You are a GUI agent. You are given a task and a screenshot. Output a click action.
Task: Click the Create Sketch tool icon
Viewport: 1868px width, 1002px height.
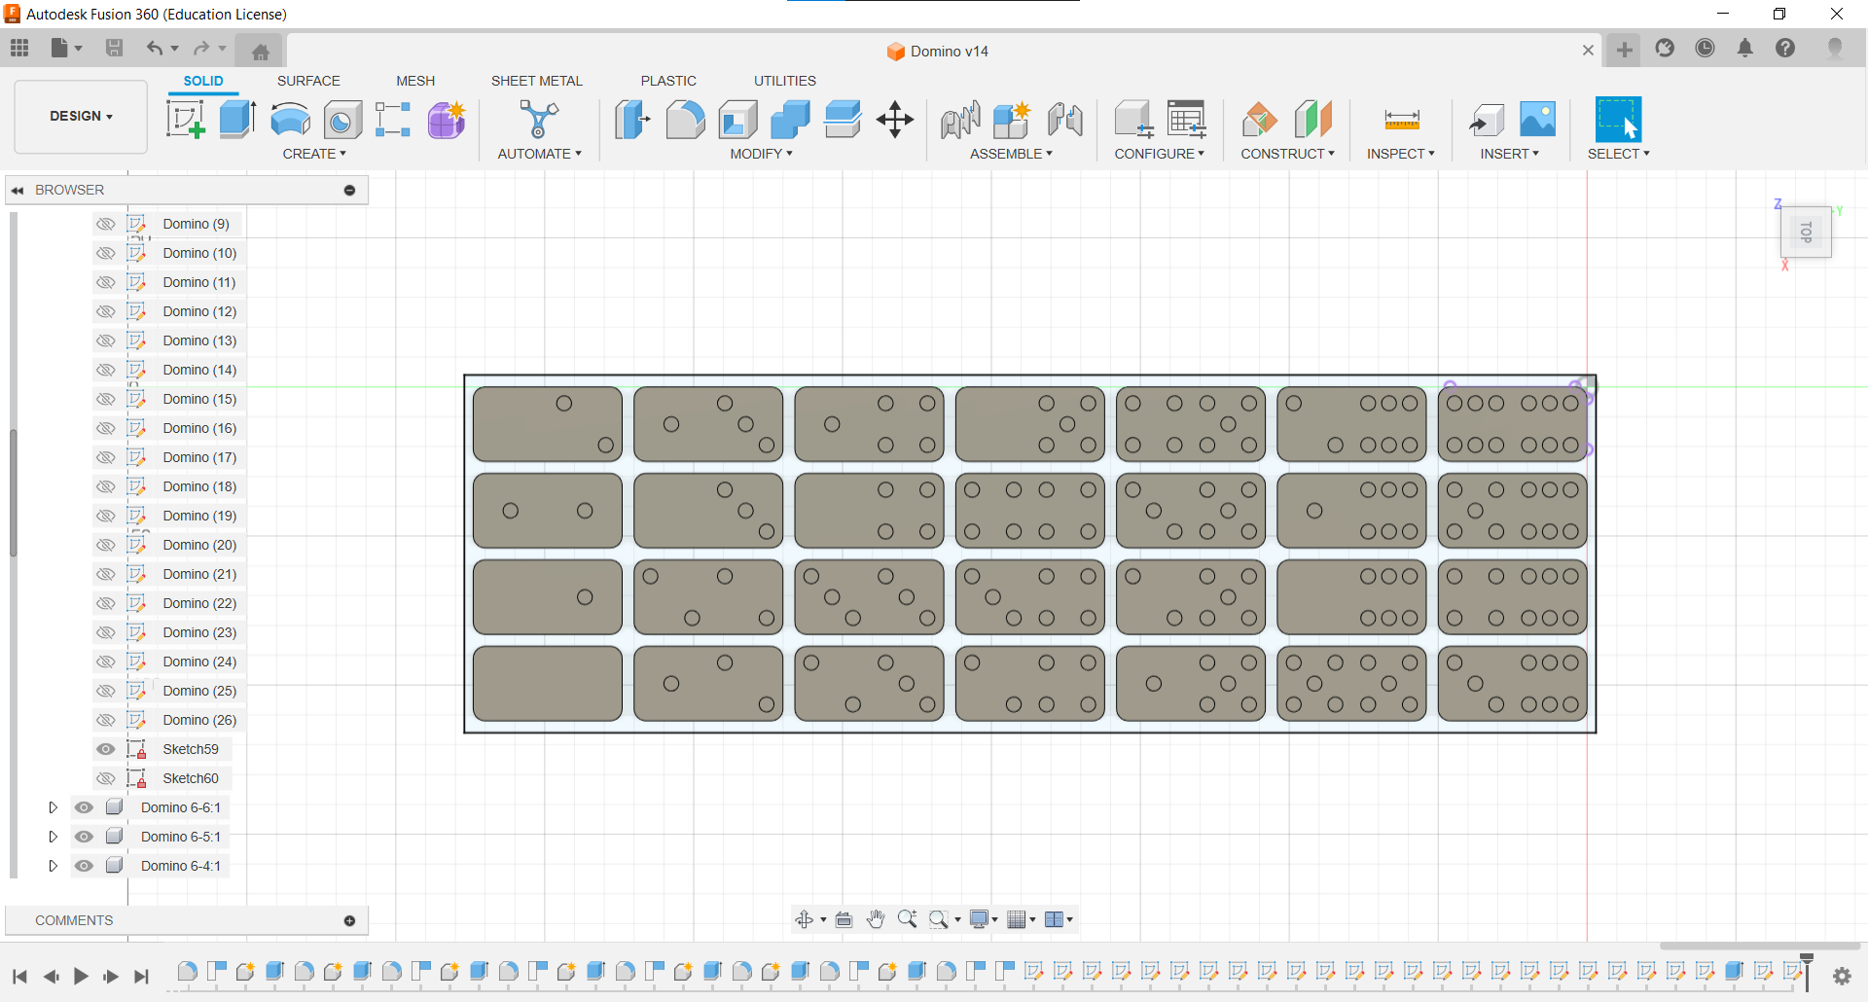[x=185, y=120]
